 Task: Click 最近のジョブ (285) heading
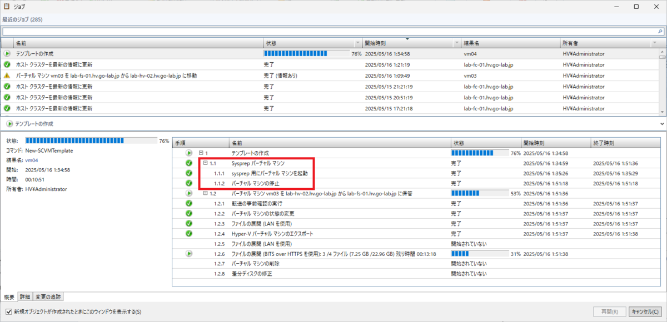point(23,19)
